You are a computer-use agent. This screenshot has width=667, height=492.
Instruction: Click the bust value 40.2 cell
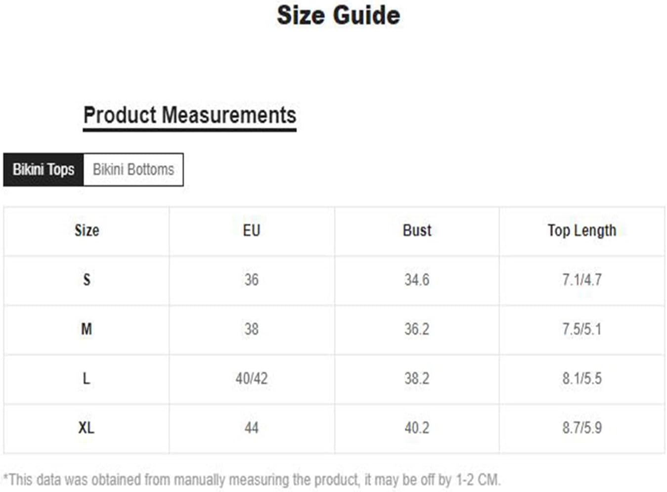pos(417,428)
